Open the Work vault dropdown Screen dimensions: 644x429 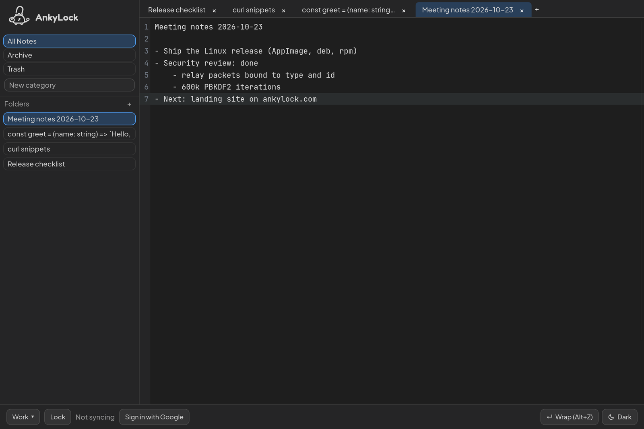pos(23,417)
